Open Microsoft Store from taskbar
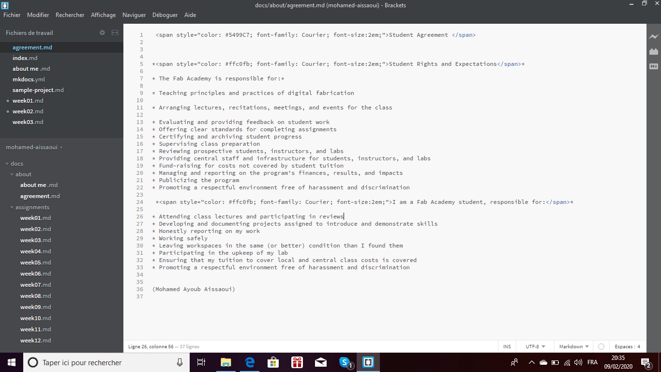 tap(273, 362)
